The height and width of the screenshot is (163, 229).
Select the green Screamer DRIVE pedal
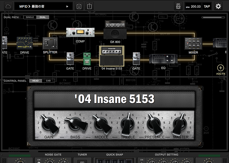[87, 59]
